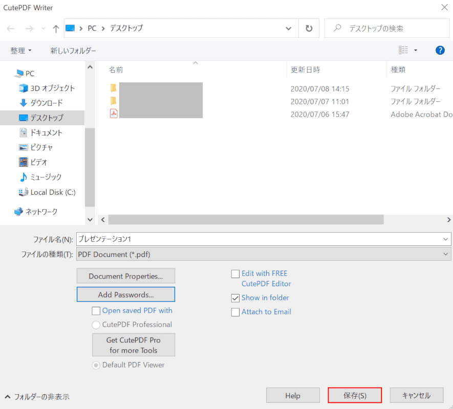Click the horizontal scrollbar in file list

point(246,220)
